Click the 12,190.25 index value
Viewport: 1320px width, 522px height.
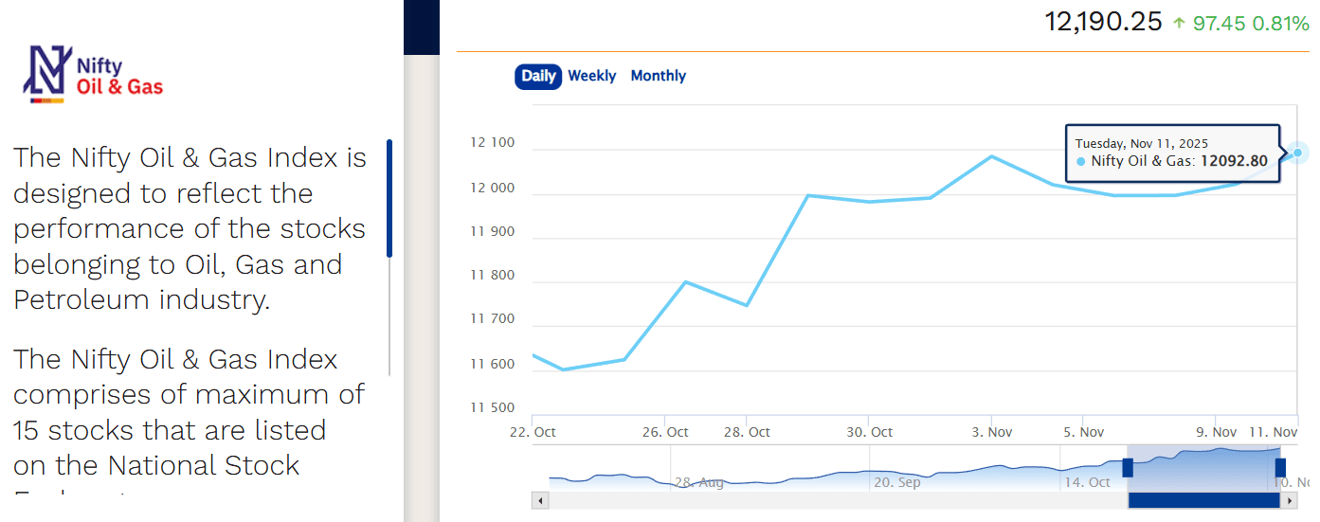click(1103, 22)
